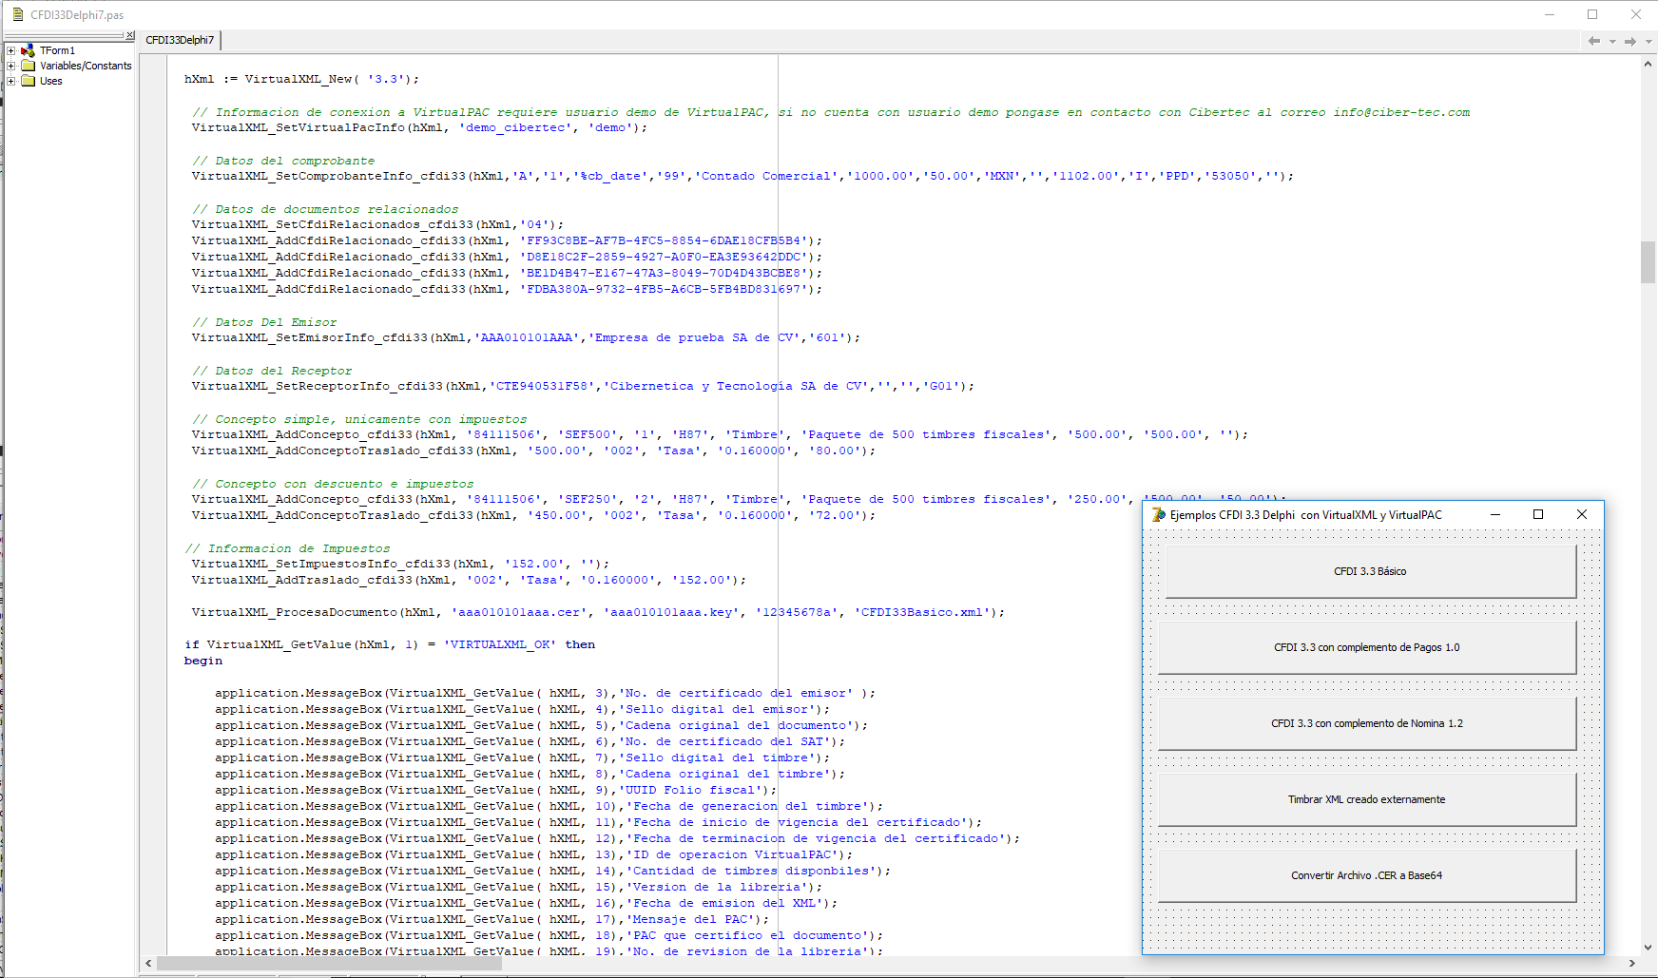Expand the Variables/Constants tree node
The image size is (1658, 978).
[x=11, y=66]
